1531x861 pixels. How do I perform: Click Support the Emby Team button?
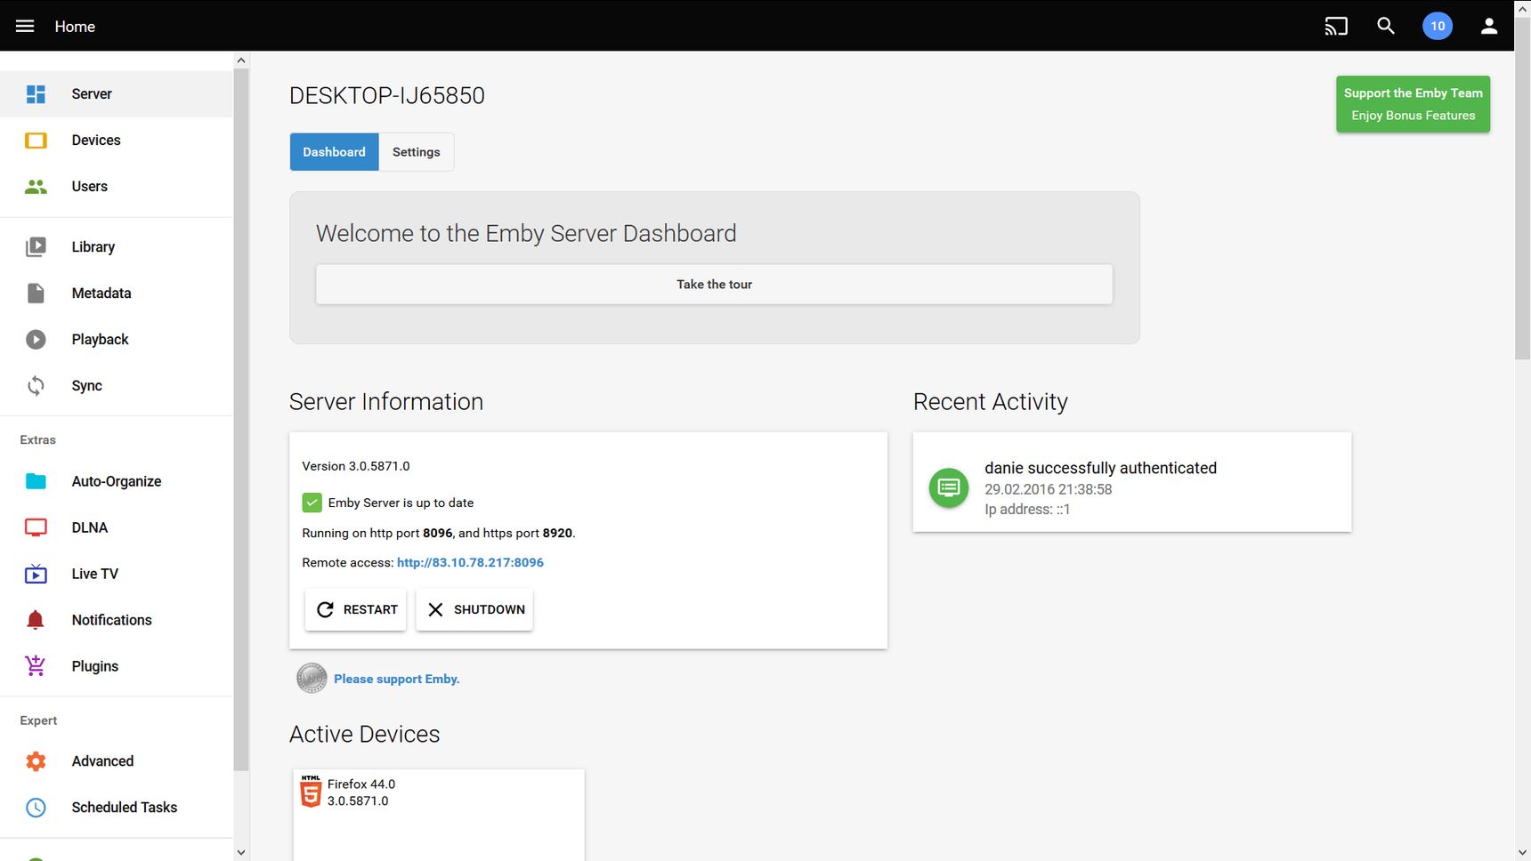[x=1413, y=104]
